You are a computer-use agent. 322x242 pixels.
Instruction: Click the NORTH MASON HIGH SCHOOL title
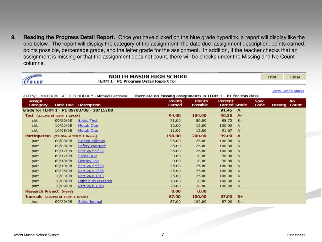(x=148, y=77)
